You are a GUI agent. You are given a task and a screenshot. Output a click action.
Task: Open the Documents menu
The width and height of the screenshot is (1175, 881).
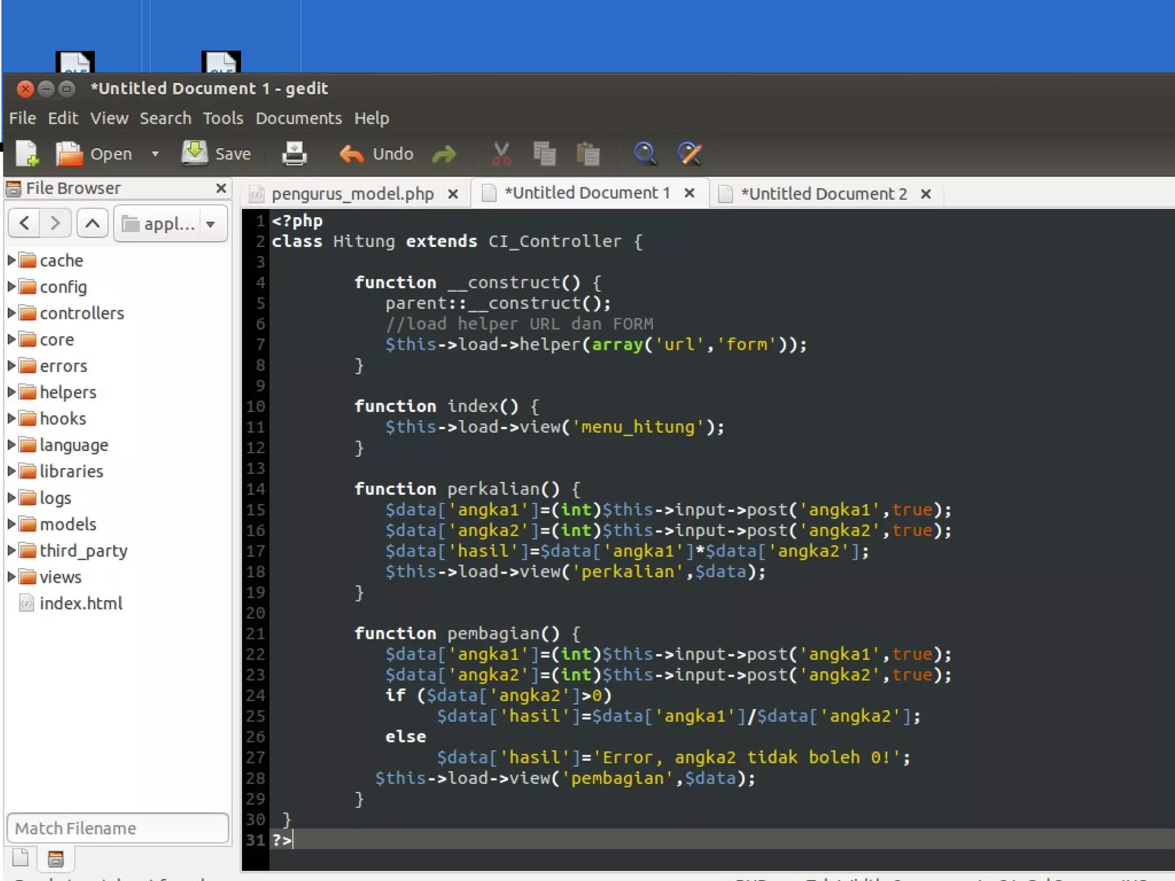[x=298, y=118]
